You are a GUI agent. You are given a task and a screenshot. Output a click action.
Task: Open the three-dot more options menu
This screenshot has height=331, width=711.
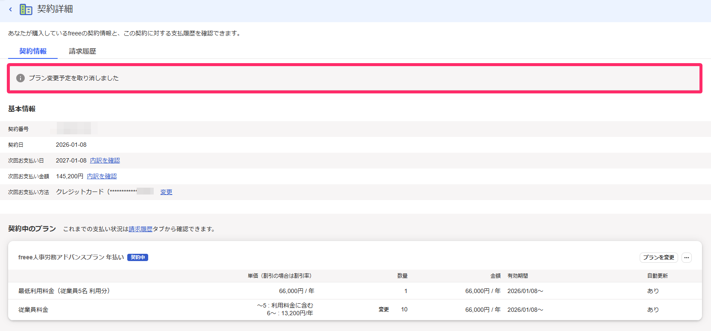pos(687,257)
